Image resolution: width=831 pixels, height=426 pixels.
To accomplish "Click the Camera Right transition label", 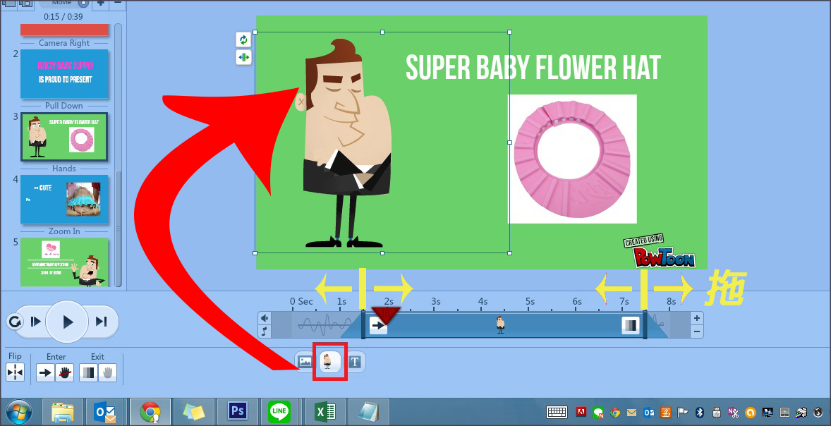I will tap(64, 42).
